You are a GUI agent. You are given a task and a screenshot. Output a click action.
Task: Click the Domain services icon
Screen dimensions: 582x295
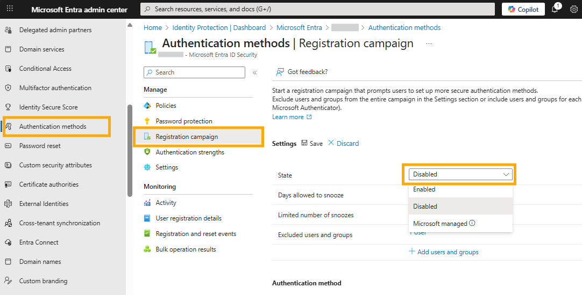[8, 49]
